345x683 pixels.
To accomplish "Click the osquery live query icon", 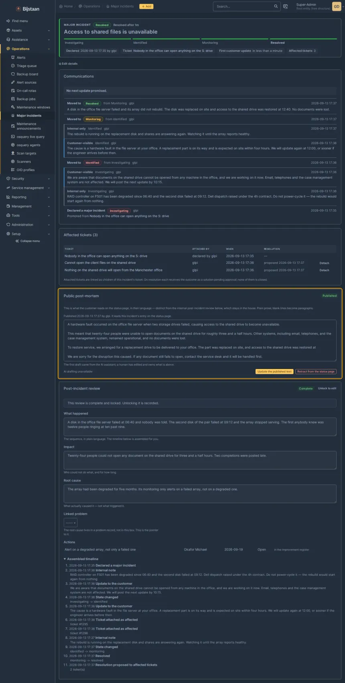I will click(x=13, y=137).
